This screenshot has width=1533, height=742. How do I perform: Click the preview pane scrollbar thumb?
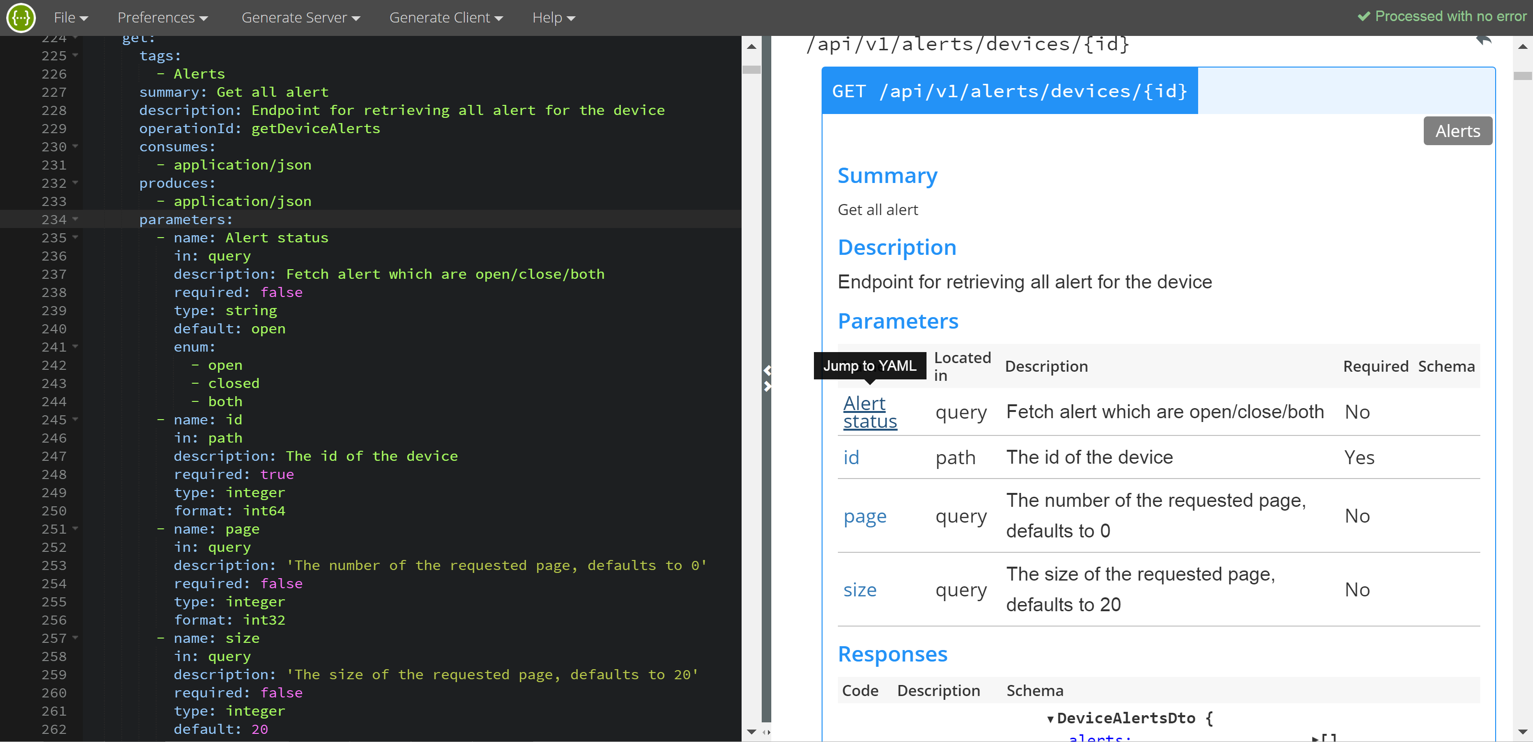(1522, 76)
